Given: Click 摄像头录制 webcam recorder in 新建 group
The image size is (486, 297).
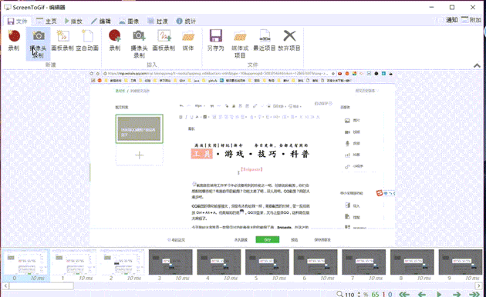Looking at the screenshot, I should (x=38, y=44).
